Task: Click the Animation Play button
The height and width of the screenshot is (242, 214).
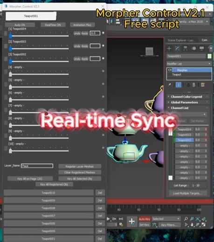Action: (82, 25)
